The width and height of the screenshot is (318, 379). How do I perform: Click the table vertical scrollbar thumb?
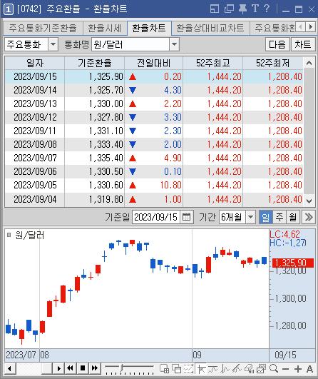[309, 132]
